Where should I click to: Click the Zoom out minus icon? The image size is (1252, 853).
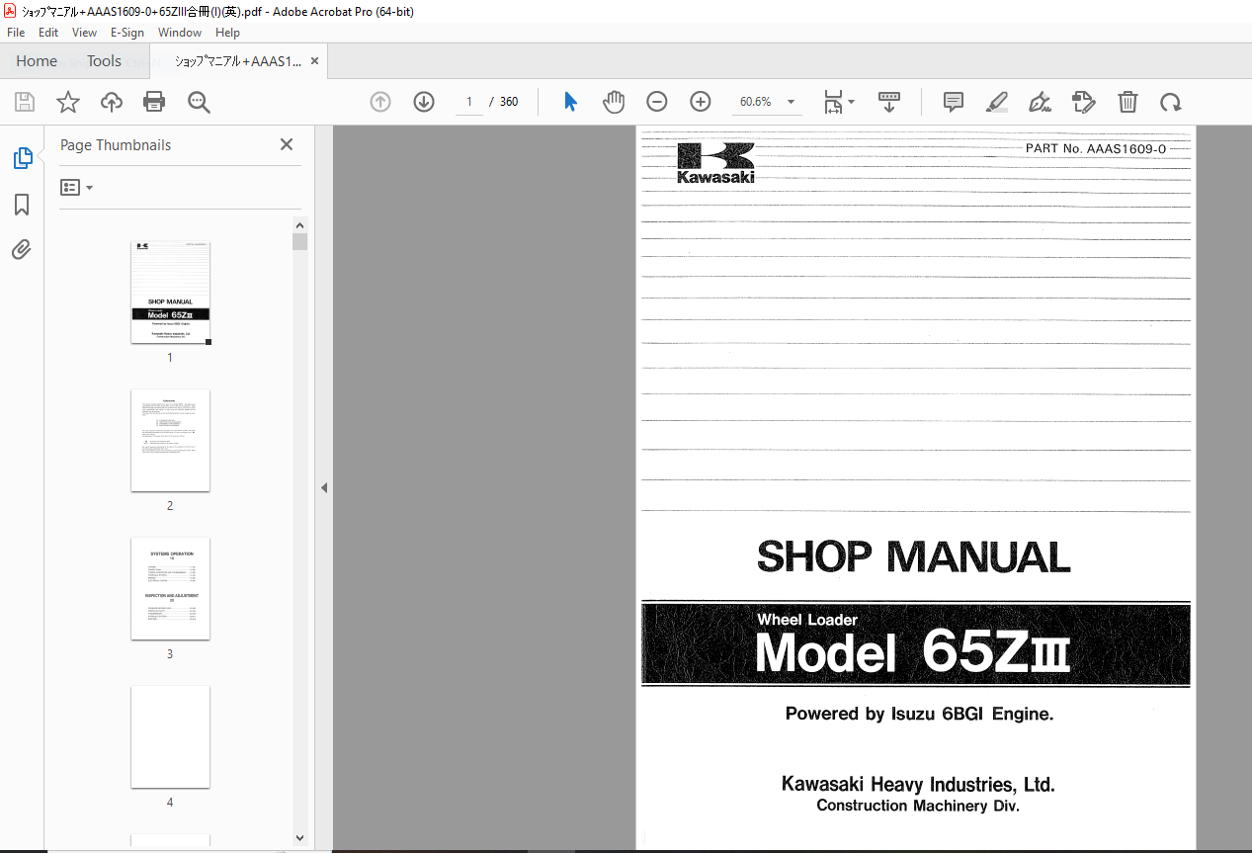point(657,102)
